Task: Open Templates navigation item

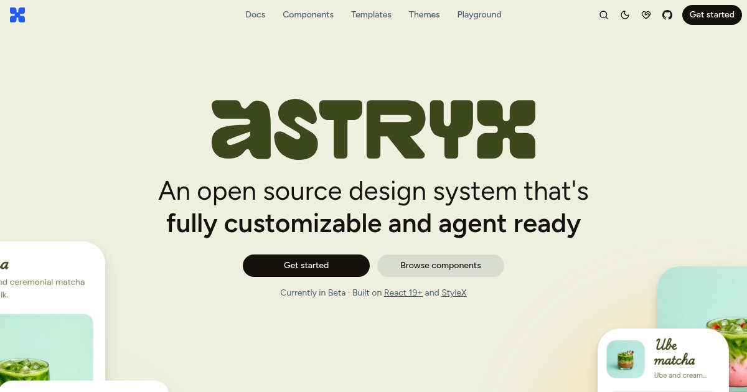Action: coord(371,14)
